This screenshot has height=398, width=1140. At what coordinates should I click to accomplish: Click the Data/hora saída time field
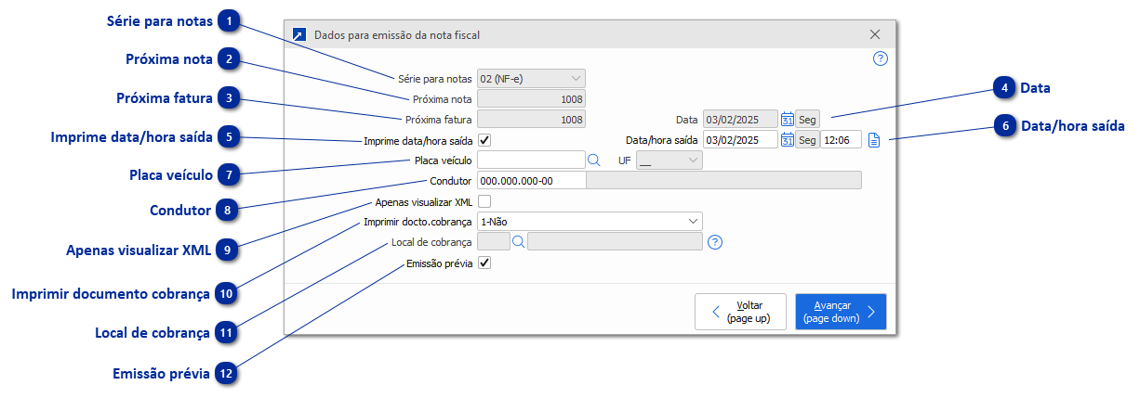(x=841, y=140)
